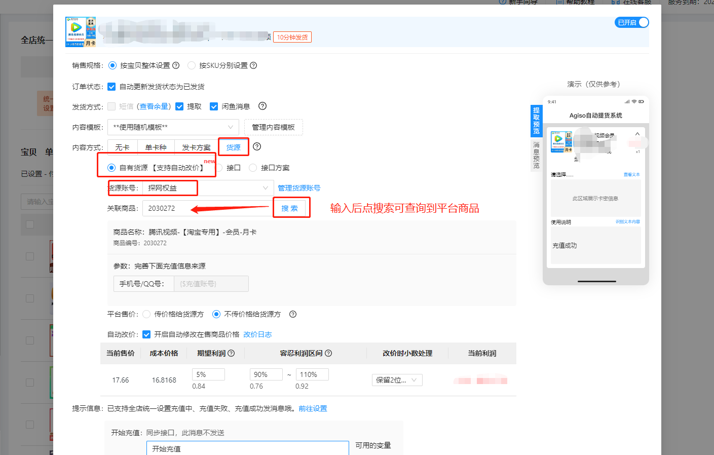Open the 保留2位 decimal dropdown

point(397,380)
